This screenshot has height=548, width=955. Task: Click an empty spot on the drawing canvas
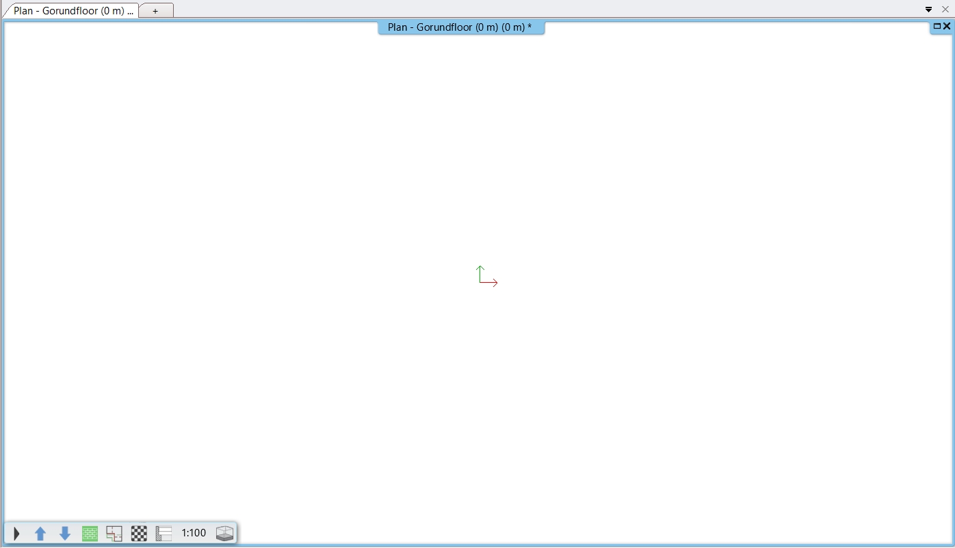click(274, 205)
